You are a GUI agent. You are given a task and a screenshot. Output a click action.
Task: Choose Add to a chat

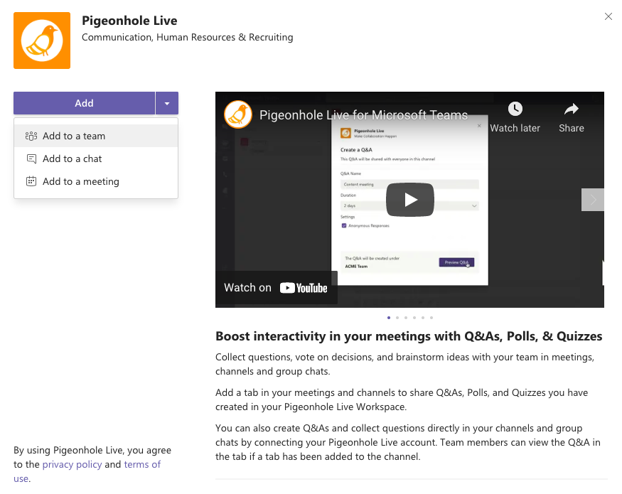click(x=96, y=159)
